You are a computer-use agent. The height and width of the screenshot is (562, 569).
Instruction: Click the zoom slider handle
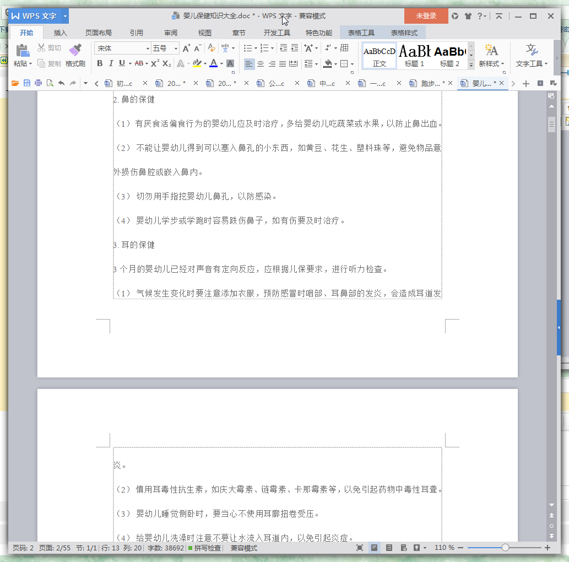click(505, 548)
